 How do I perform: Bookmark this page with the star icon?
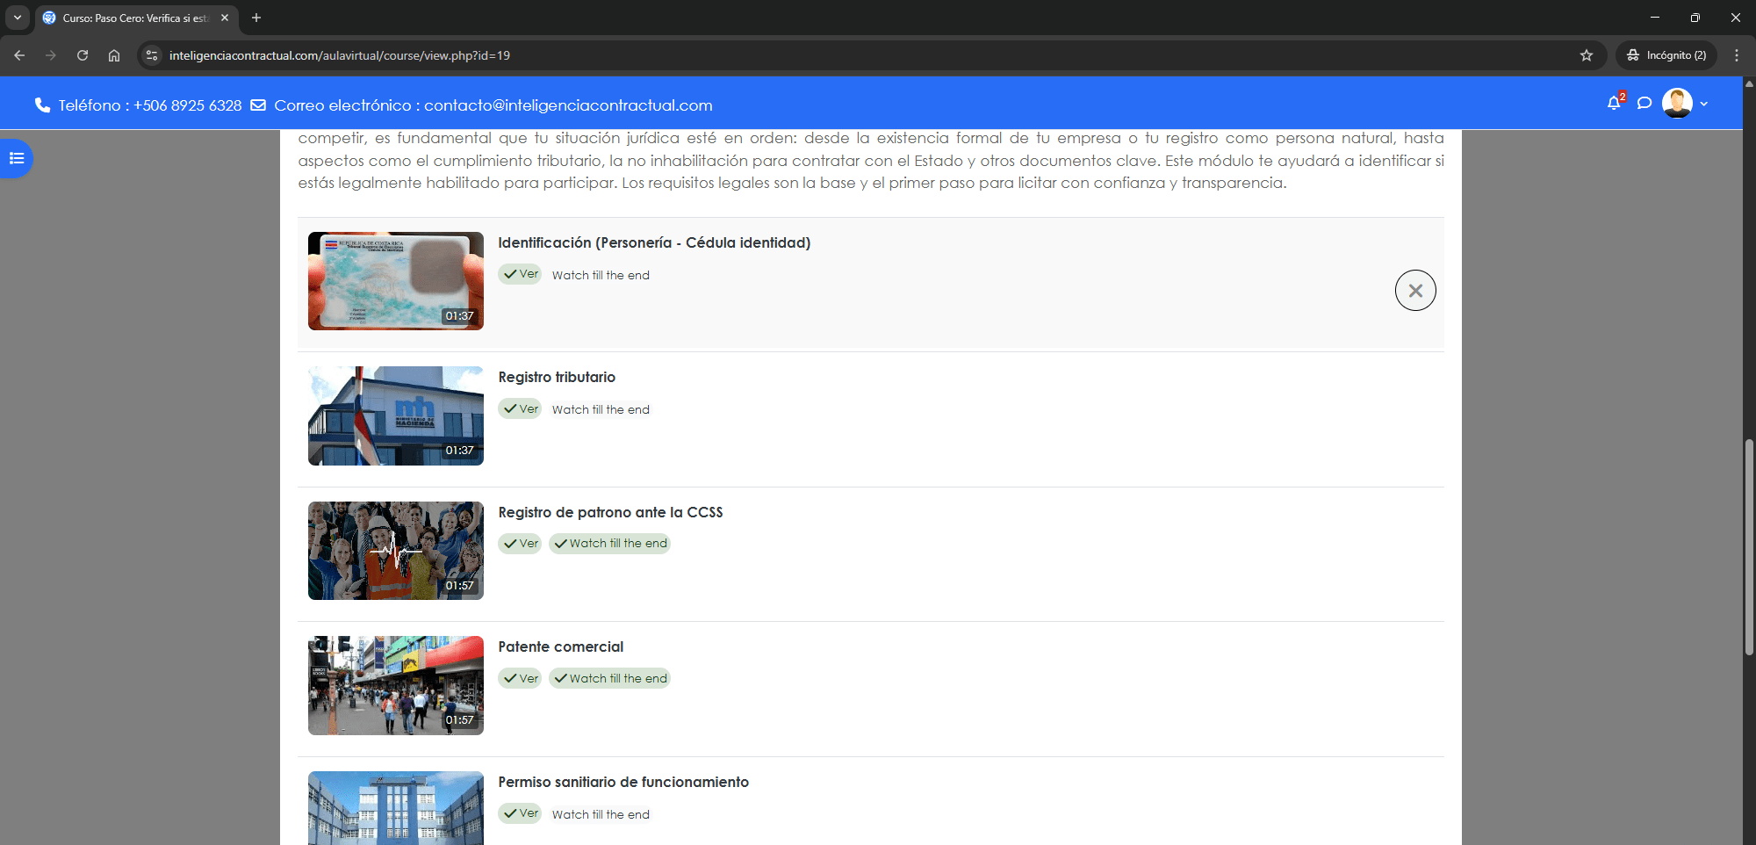(1586, 55)
